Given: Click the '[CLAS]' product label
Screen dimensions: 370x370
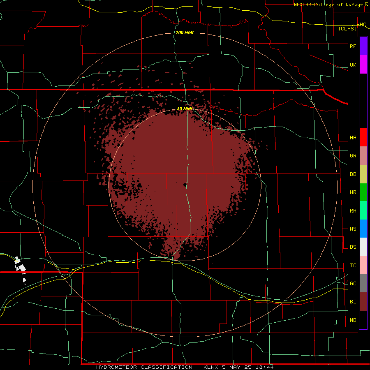Looking at the screenshot, I should [x=347, y=28].
